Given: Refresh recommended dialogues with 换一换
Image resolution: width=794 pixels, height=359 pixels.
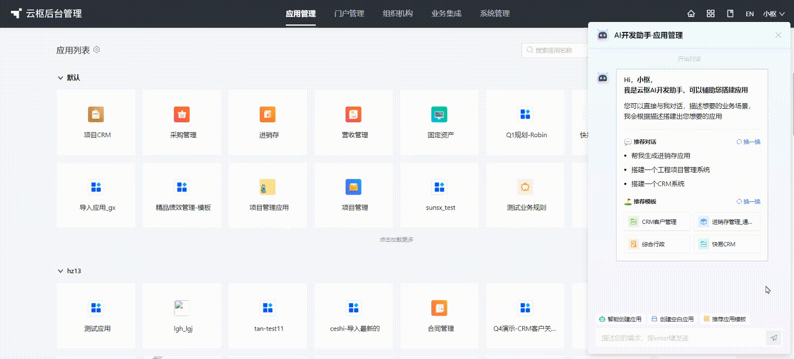Looking at the screenshot, I should 749,142.
